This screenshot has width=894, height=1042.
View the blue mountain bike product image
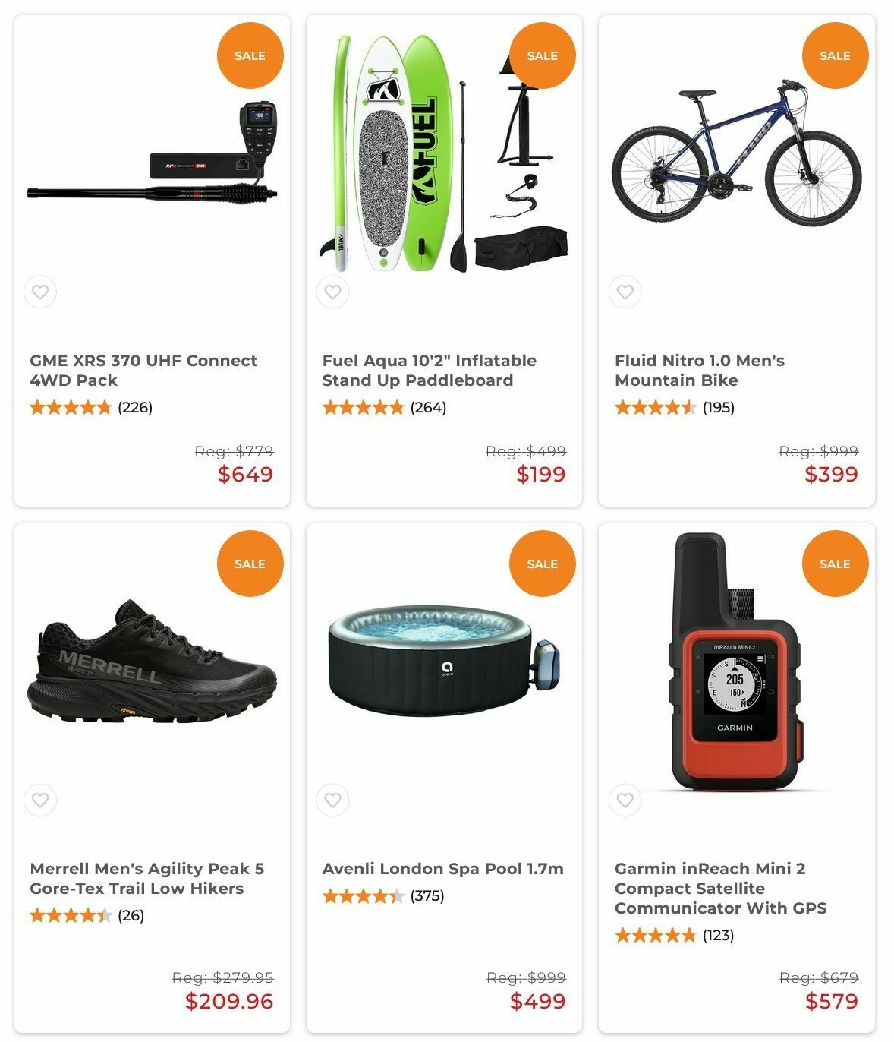[736, 152]
